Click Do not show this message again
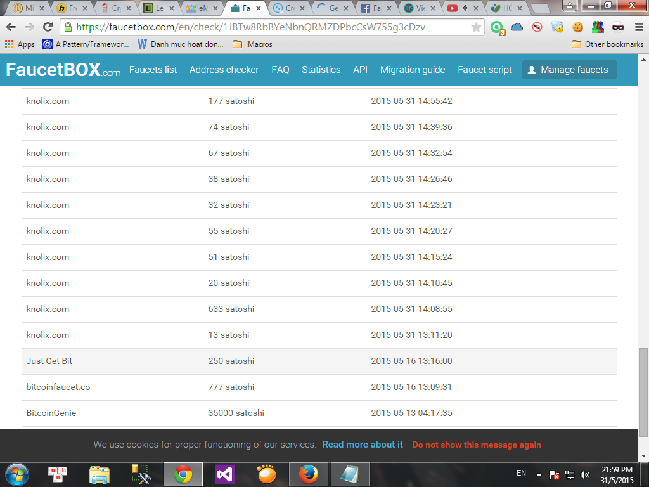This screenshot has height=487, width=649. [477, 445]
